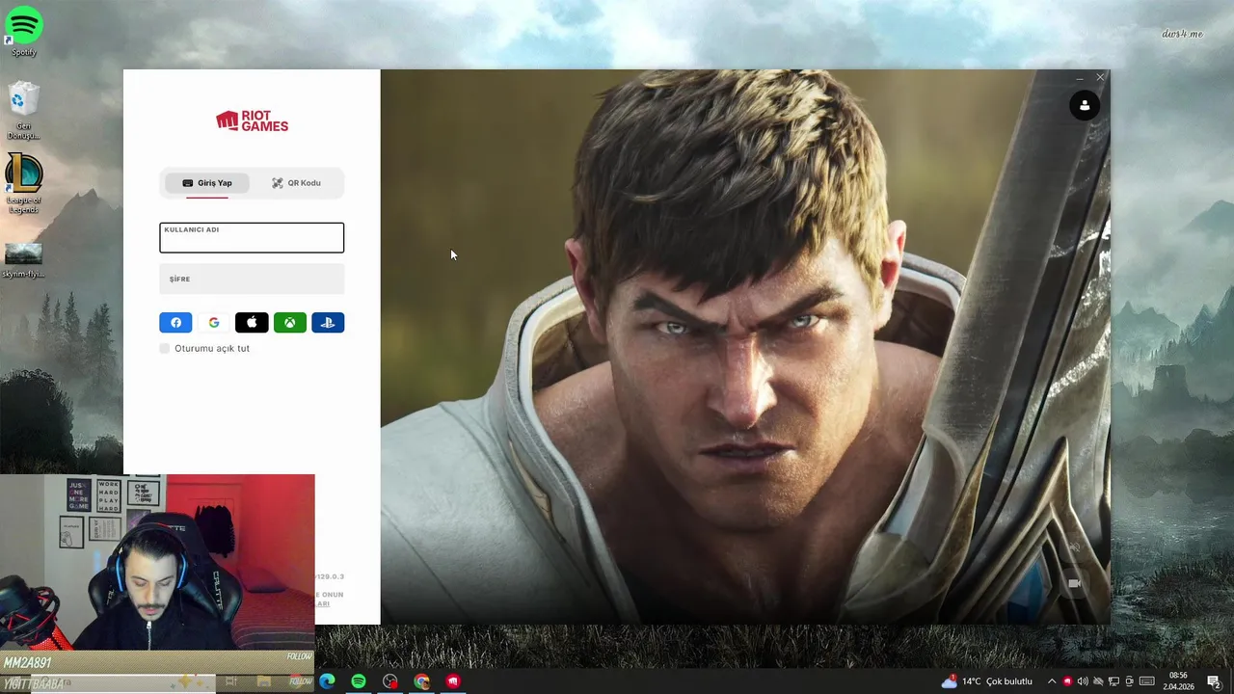Select League of Legends desktop shortcut

[x=24, y=185]
